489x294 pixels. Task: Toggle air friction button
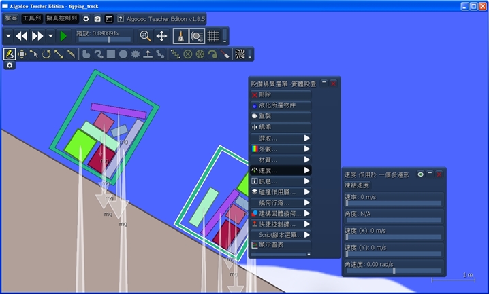197,35
